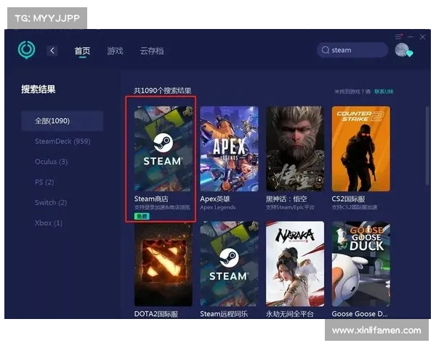The width and height of the screenshot is (436, 348).
Task: Filter results by Xbox (1)
Action: 49,223
